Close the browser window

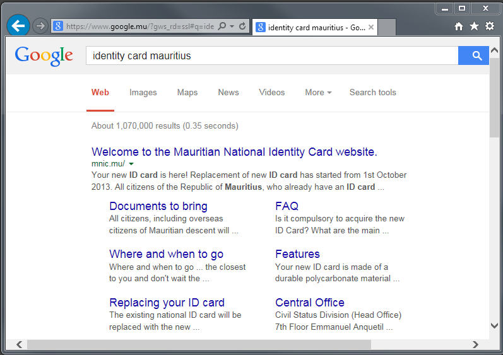click(485, 9)
